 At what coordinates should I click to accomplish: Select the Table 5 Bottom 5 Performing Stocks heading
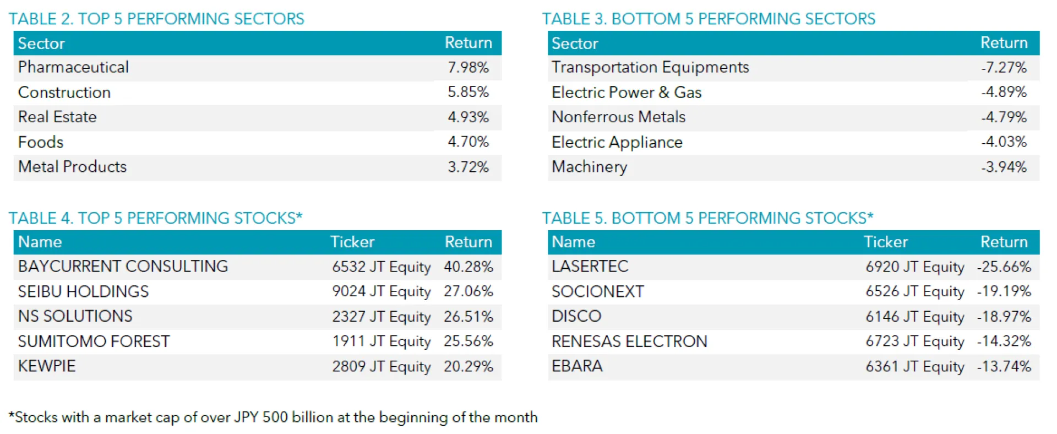point(707,218)
